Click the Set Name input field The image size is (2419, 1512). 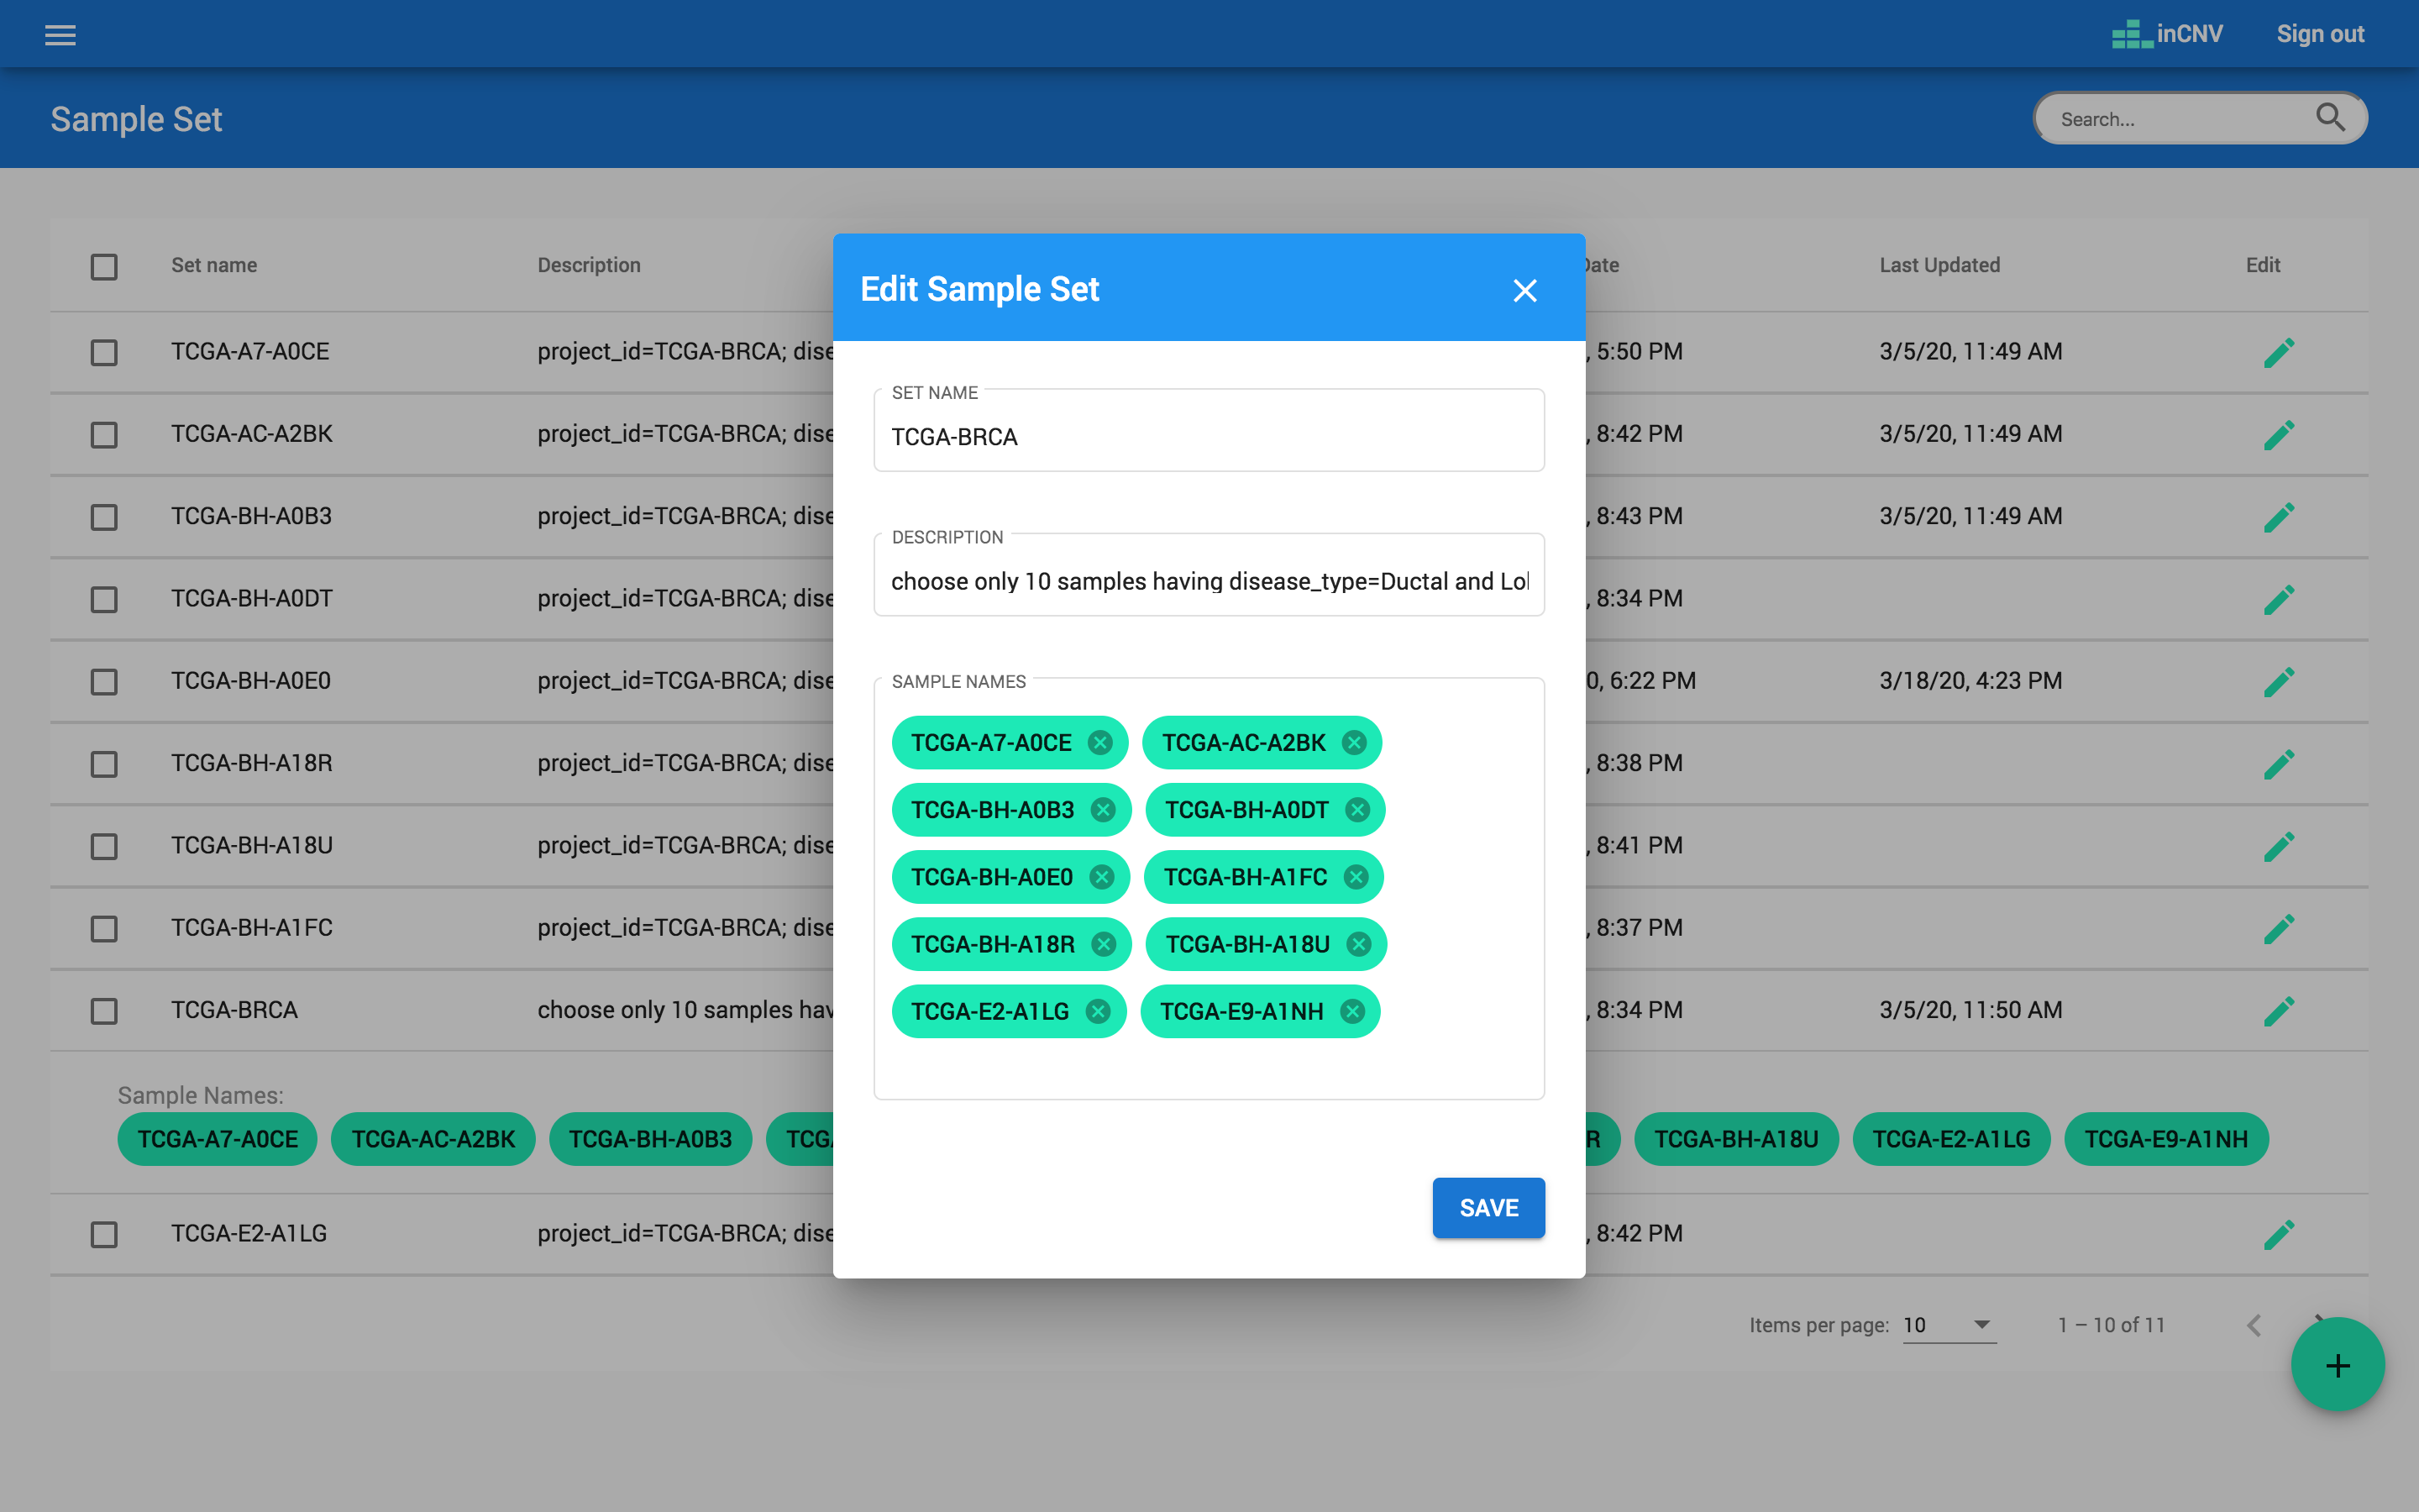click(1208, 437)
